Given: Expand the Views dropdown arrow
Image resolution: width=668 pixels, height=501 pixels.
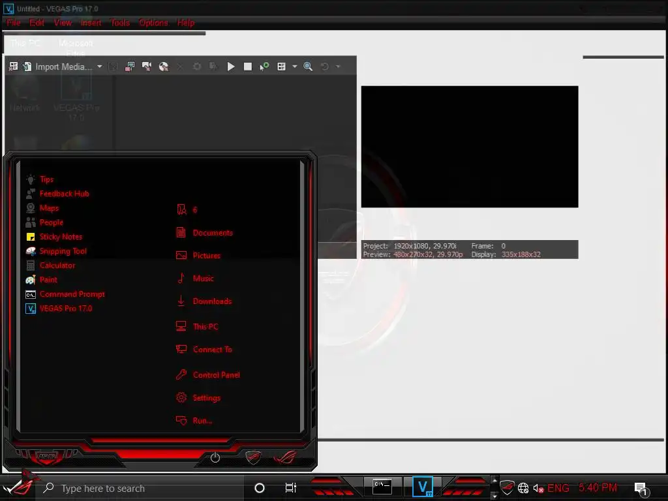Looking at the screenshot, I should pos(294,67).
